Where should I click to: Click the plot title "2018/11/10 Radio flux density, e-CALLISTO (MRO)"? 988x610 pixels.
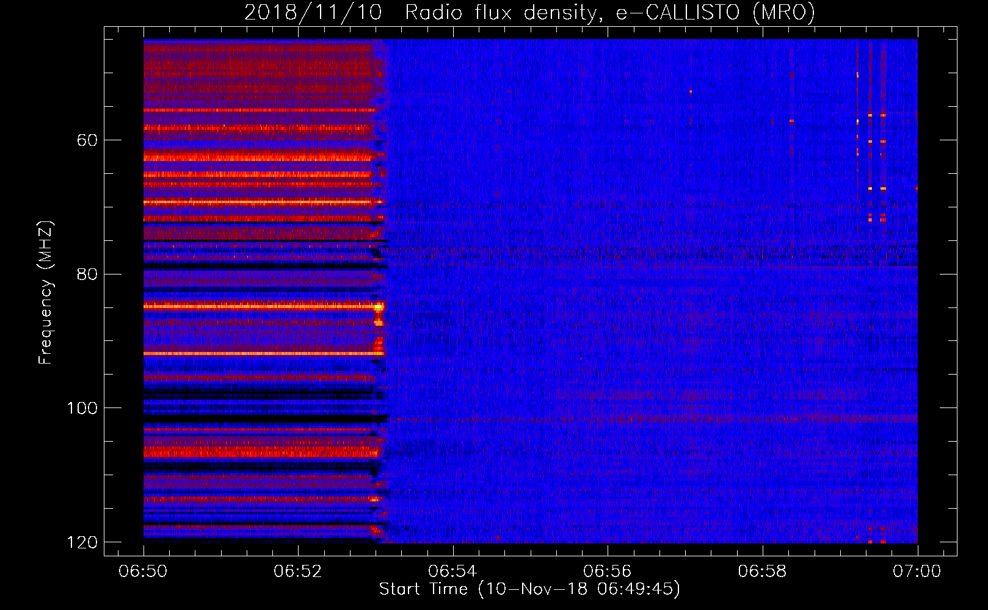[529, 12]
